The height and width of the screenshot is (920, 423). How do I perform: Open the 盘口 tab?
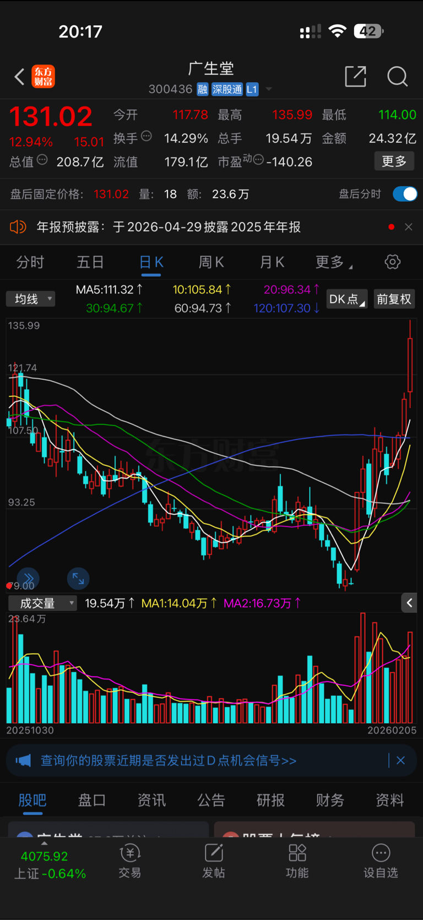coord(92,800)
